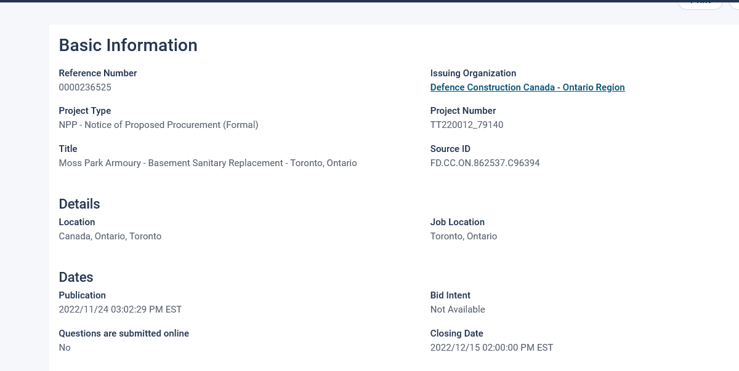
Task: Click the Details section heading
Action: tap(79, 204)
